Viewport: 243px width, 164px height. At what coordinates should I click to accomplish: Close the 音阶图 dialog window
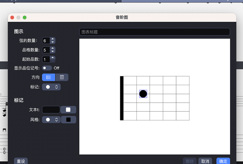12,17
